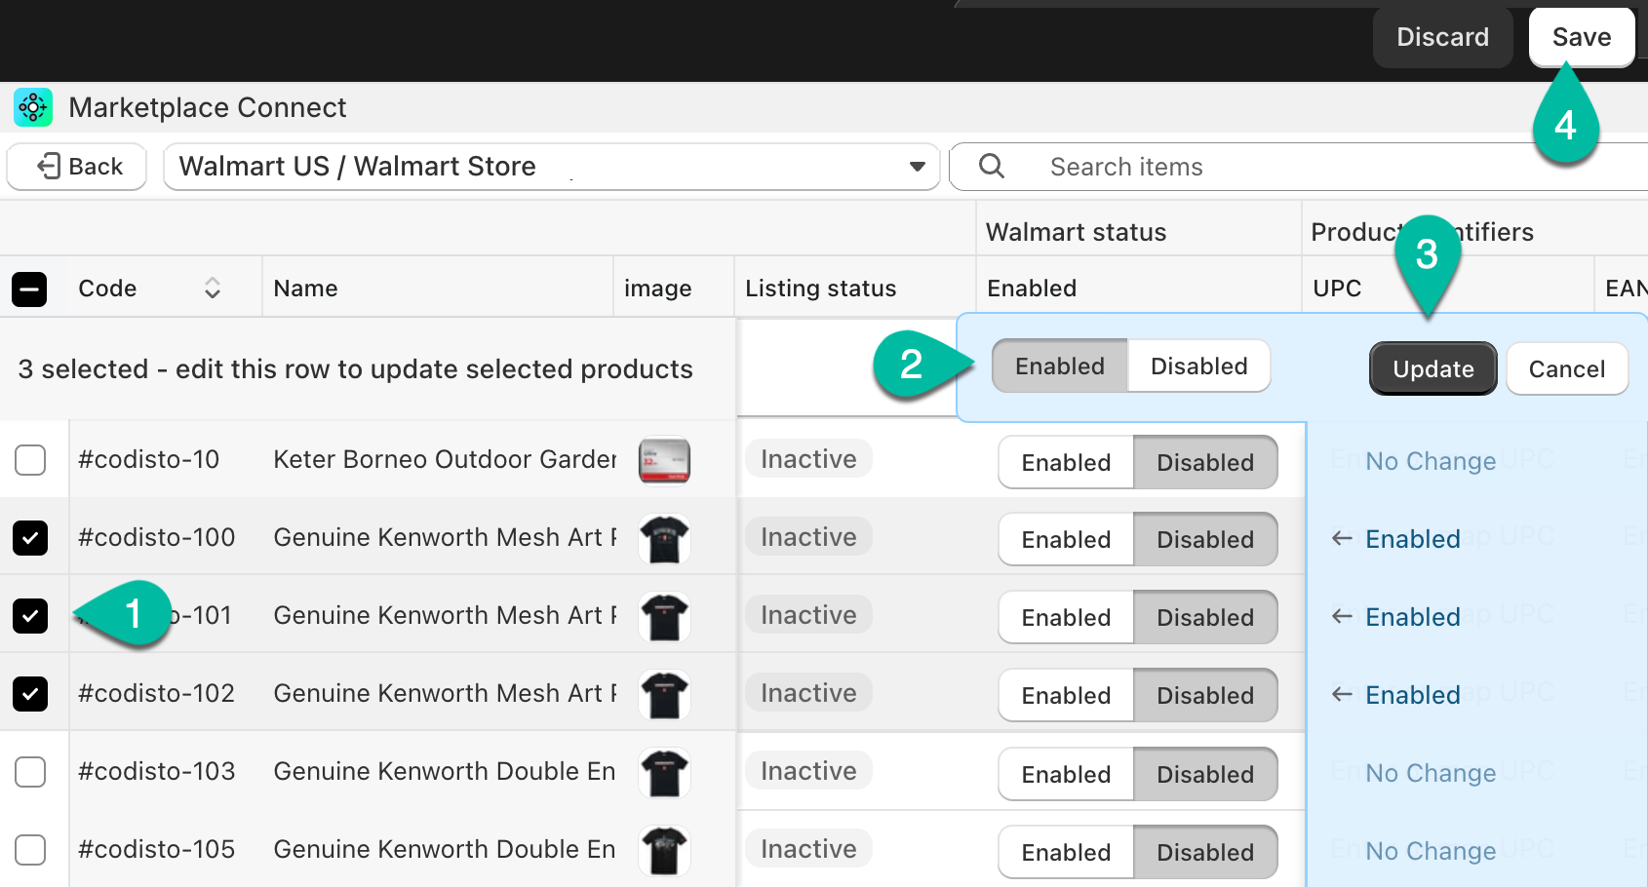The image size is (1648, 887).
Task: Set #codisto-102 to Disabled
Action: coord(1205,695)
